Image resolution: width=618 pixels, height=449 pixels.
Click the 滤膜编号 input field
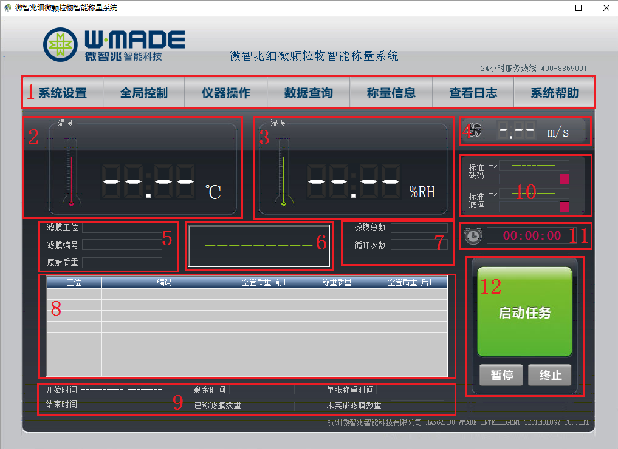pos(122,245)
